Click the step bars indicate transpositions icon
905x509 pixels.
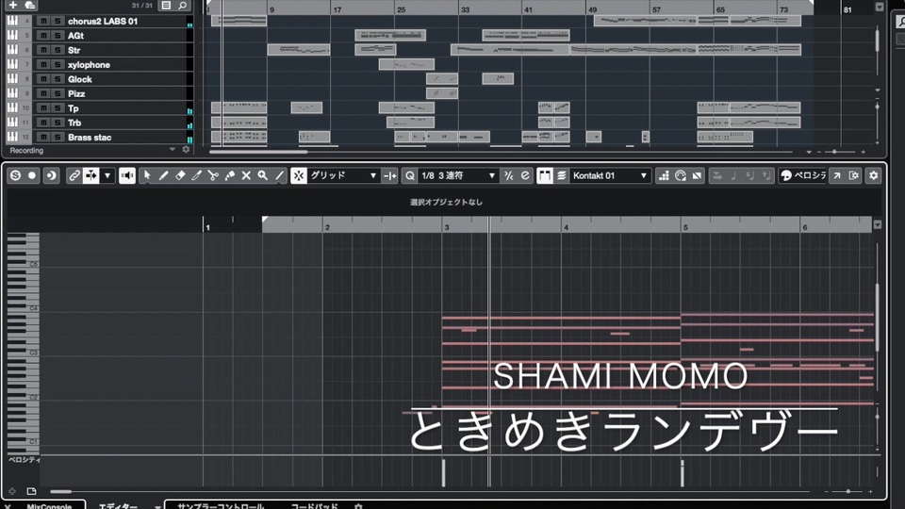[664, 175]
